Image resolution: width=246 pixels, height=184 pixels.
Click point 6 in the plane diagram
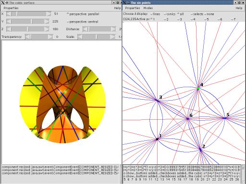(x=187, y=119)
